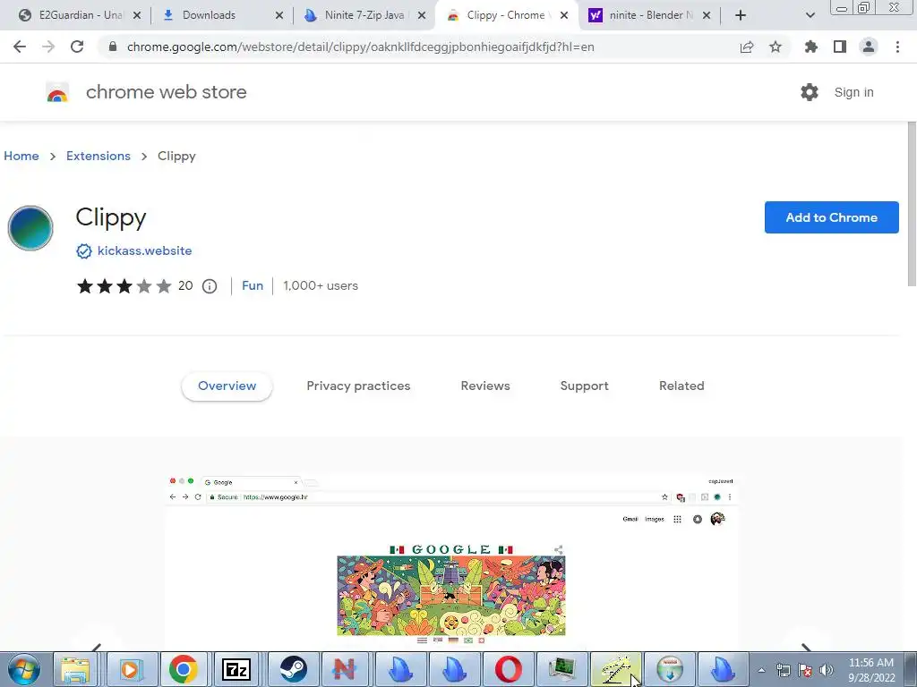Go to Home breadcrumb link

coord(21,156)
